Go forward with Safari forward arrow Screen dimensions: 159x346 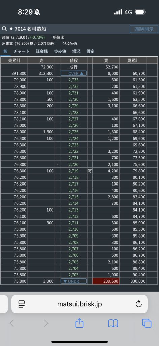click(x=46, y=323)
